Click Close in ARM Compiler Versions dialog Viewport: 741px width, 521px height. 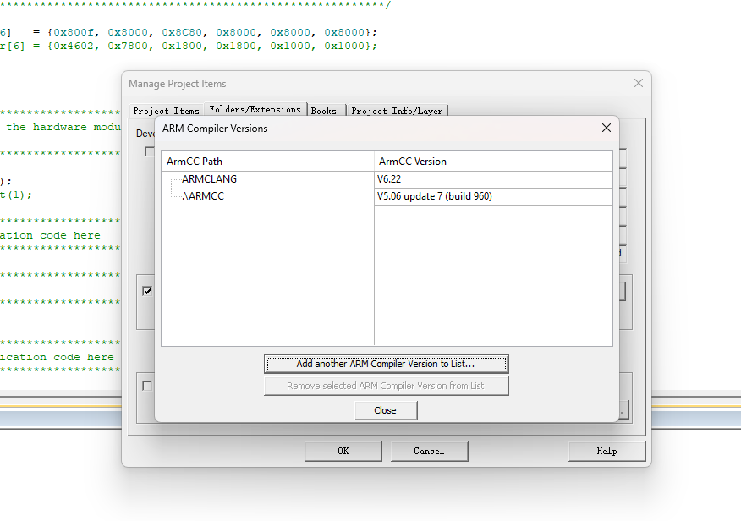coord(386,410)
